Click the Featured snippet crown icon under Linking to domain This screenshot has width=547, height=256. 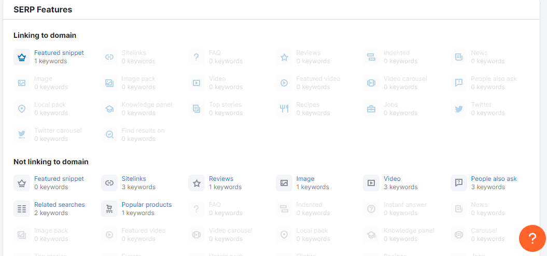tap(22, 57)
